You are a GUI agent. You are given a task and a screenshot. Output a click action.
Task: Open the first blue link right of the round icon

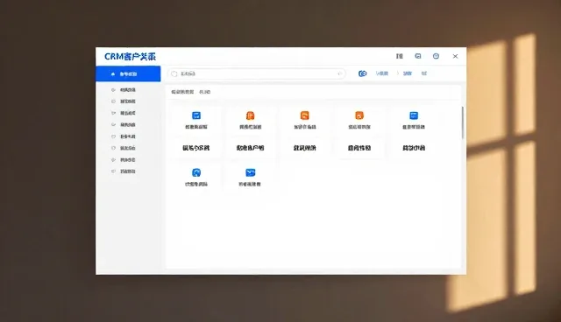[x=382, y=73]
